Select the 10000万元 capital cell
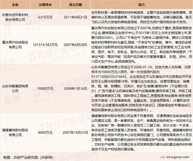193x161 pixels. coord(45,88)
